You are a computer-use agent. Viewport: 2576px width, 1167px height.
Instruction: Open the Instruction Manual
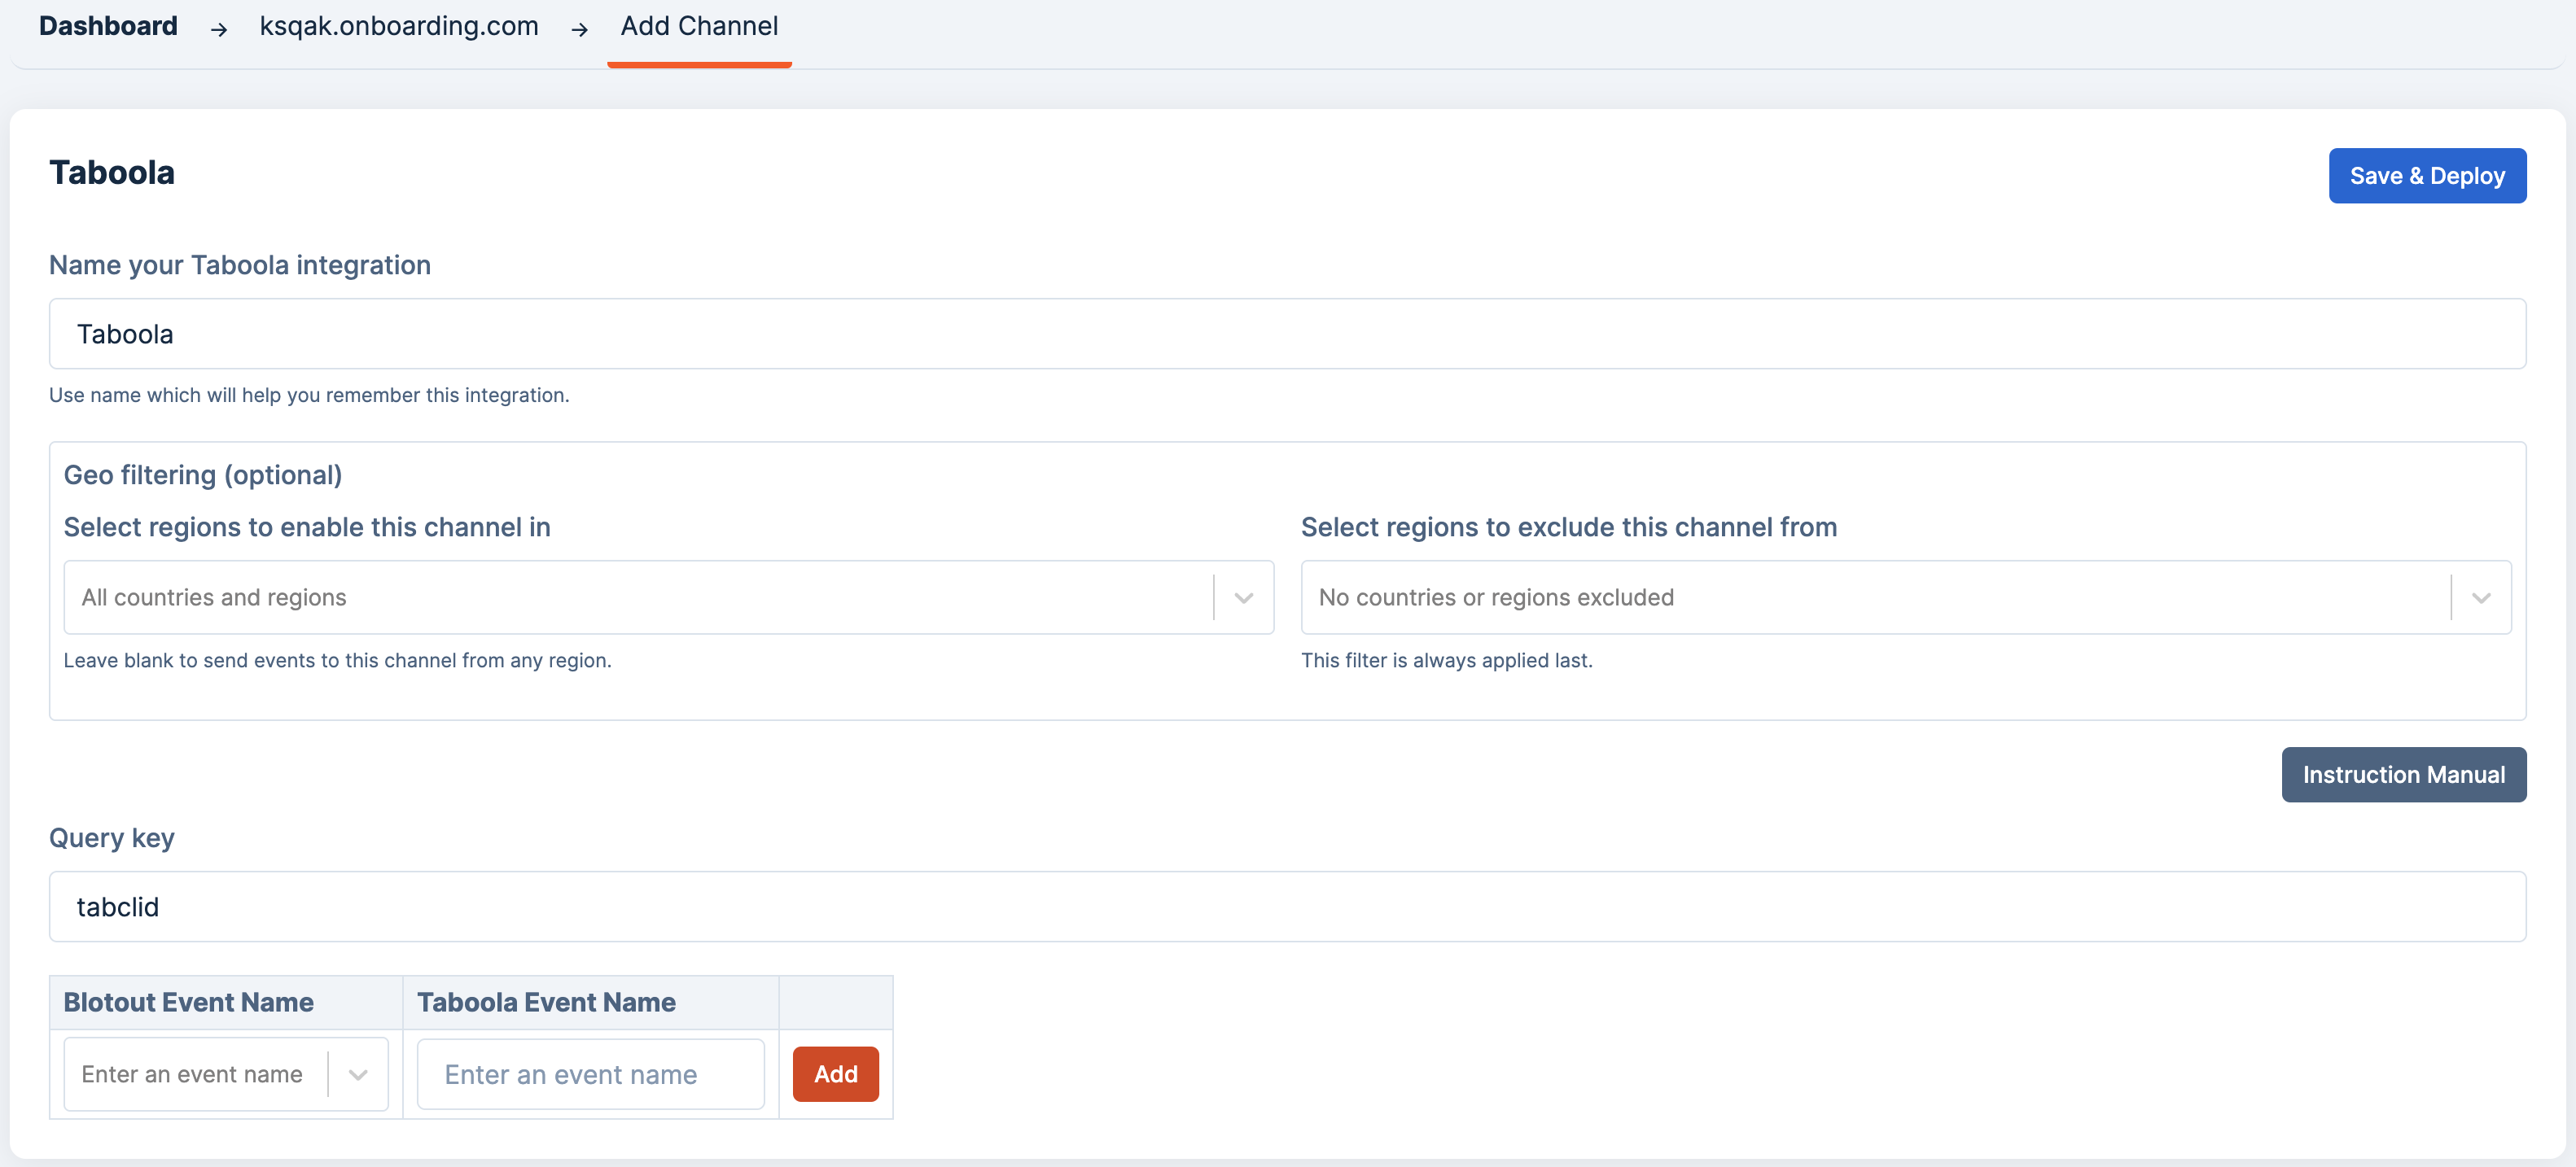[2402, 774]
